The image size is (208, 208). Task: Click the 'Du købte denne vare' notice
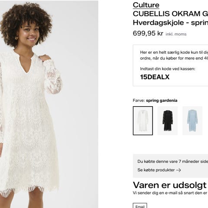[172, 161]
